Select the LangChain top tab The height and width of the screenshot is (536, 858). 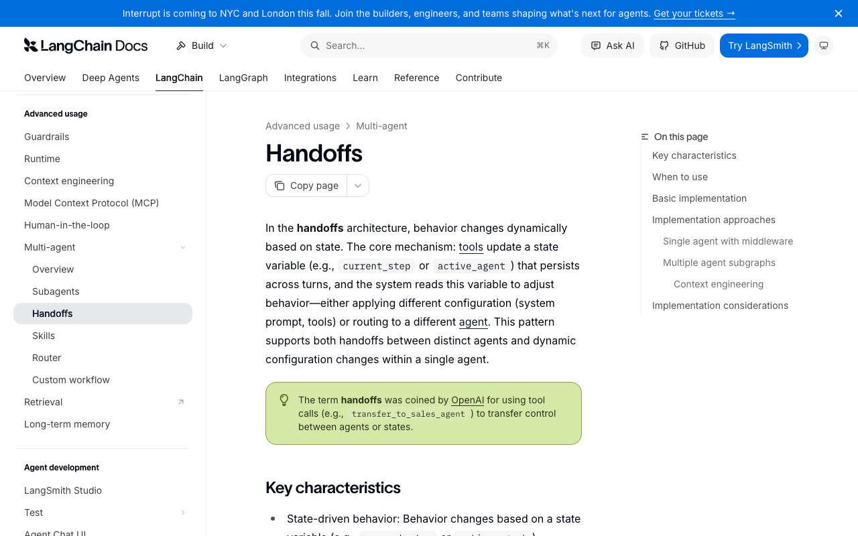pos(179,78)
